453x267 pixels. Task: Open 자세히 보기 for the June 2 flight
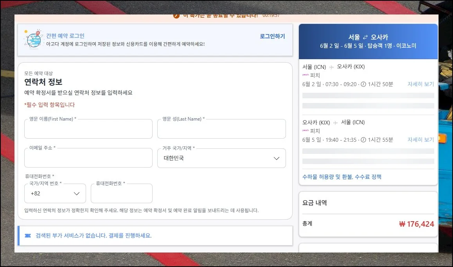(421, 85)
